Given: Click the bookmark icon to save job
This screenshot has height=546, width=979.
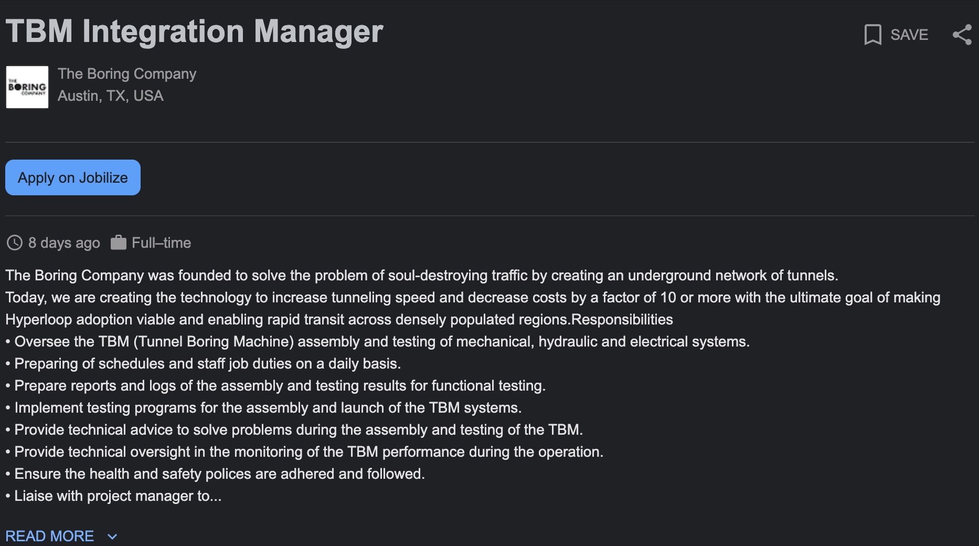Looking at the screenshot, I should click(872, 35).
